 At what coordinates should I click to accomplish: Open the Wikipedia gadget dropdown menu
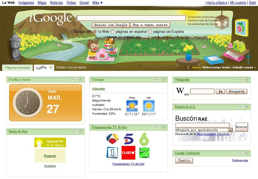[238, 80]
